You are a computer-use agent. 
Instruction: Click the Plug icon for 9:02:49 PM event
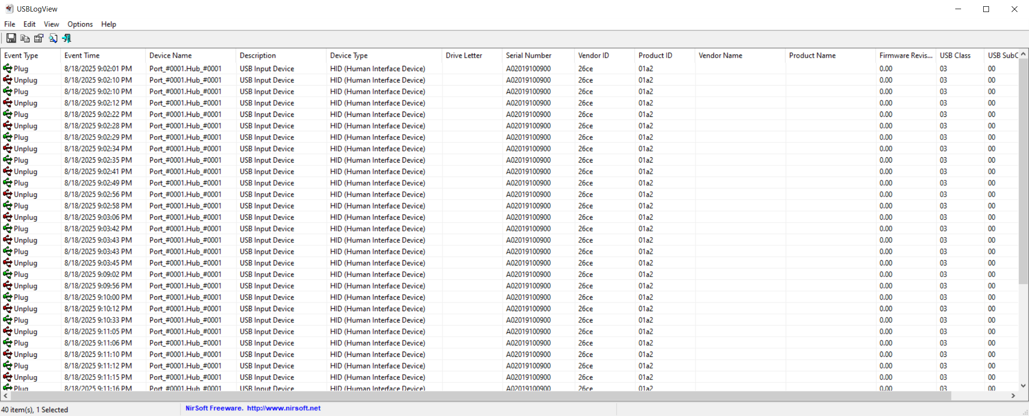[x=8, y=183]
